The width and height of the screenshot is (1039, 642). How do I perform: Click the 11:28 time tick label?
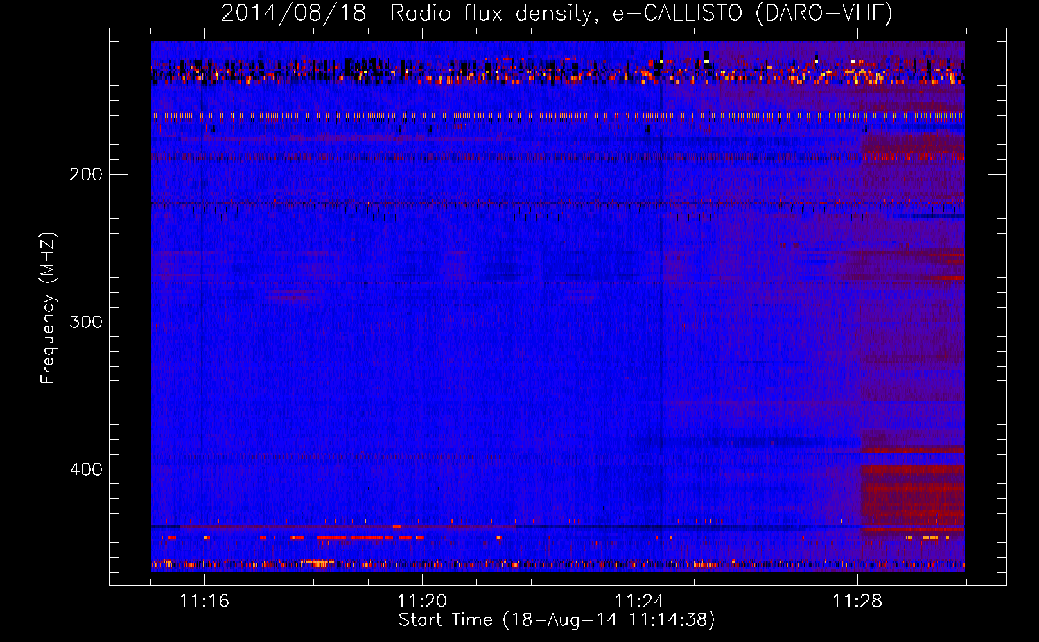click(857, 601)
